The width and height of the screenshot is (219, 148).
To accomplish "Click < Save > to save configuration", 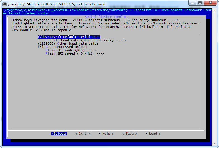I will (129, 134).
